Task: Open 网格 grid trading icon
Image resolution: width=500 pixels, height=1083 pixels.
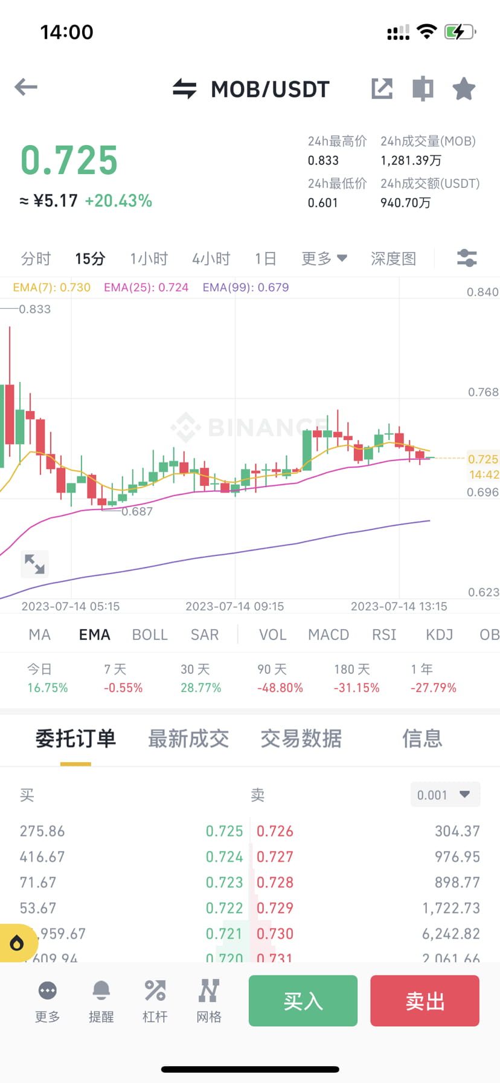Action: pyautogui.click(x=209, y=1003)
